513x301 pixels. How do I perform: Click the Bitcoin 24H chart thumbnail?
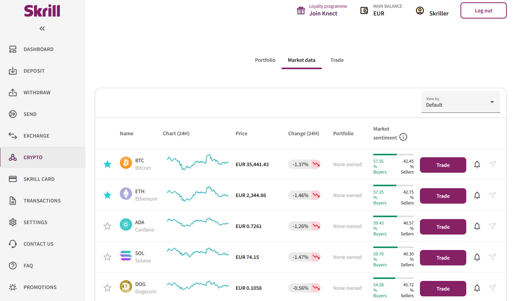click(x=198, y=162)
